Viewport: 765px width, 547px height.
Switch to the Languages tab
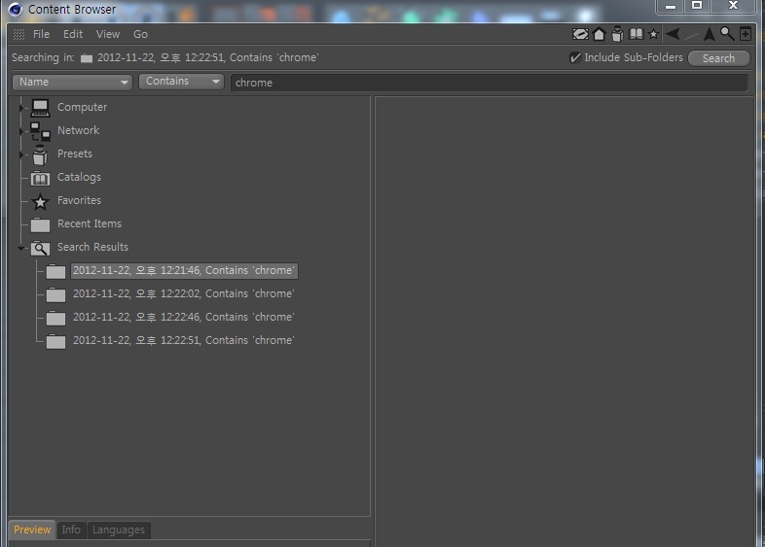click(x=119, y=530)
